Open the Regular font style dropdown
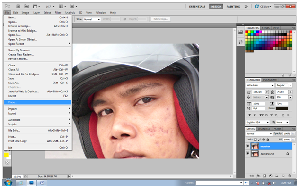The width and height of the screenshot is (300, 190). [x=284, y=85]
